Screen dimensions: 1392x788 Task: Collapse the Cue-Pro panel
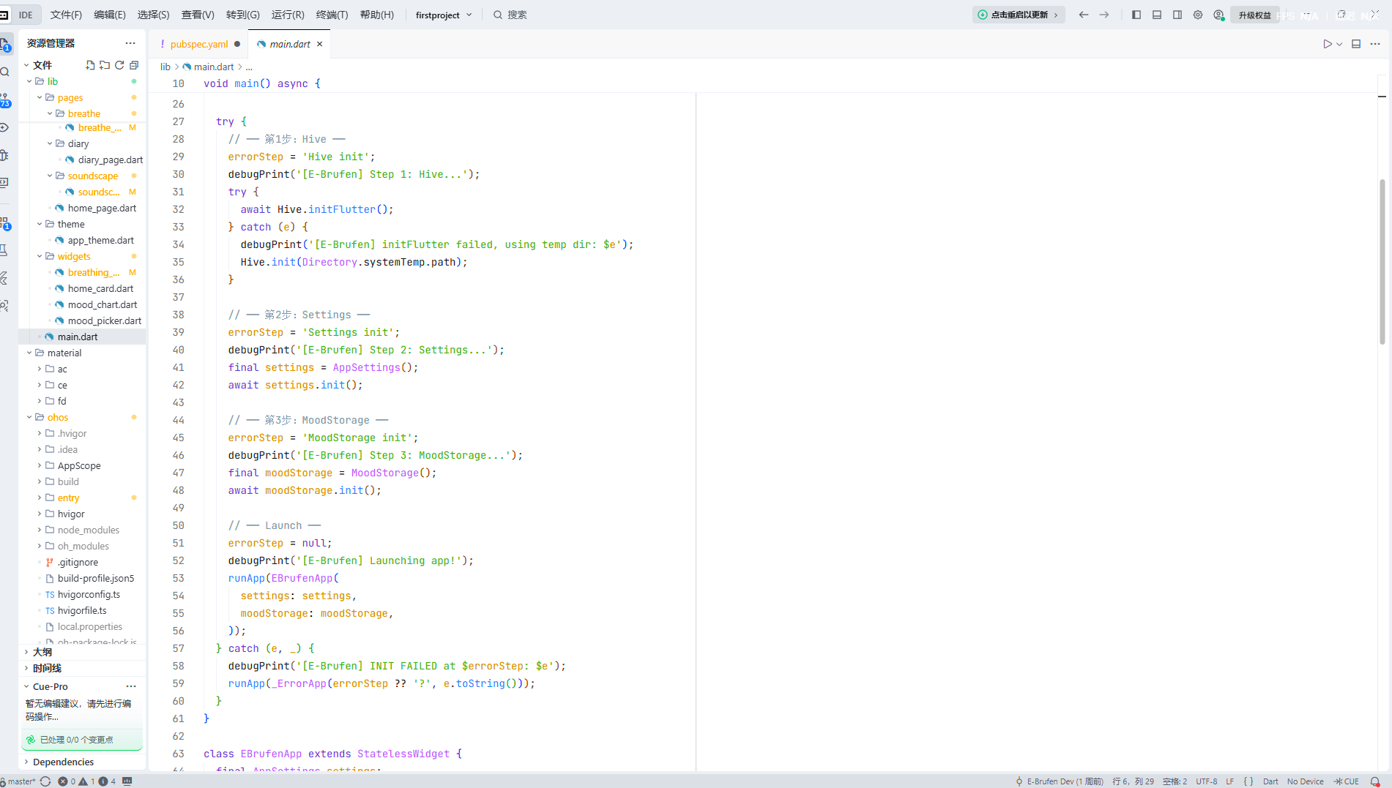50,686
